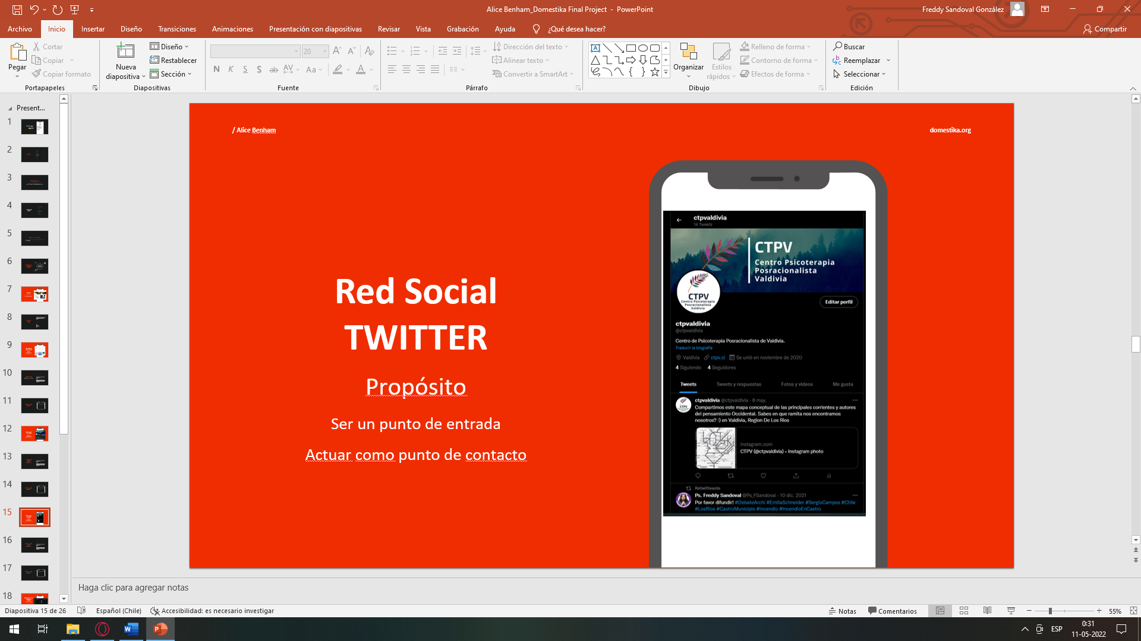1141x641 pixels.
Task: Open Word from the taskbar
Action: coord(131,629)
